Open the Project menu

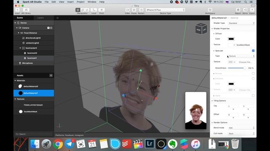click(81, 2)
